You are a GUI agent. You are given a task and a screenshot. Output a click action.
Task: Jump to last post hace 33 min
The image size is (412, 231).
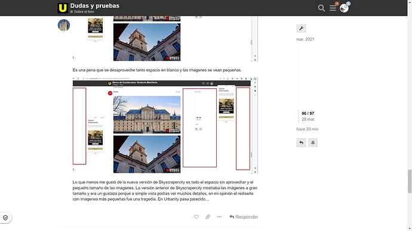307,129
